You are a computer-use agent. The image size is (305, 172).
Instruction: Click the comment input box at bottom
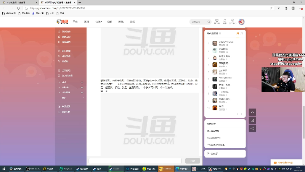click(x=135, y=161)
